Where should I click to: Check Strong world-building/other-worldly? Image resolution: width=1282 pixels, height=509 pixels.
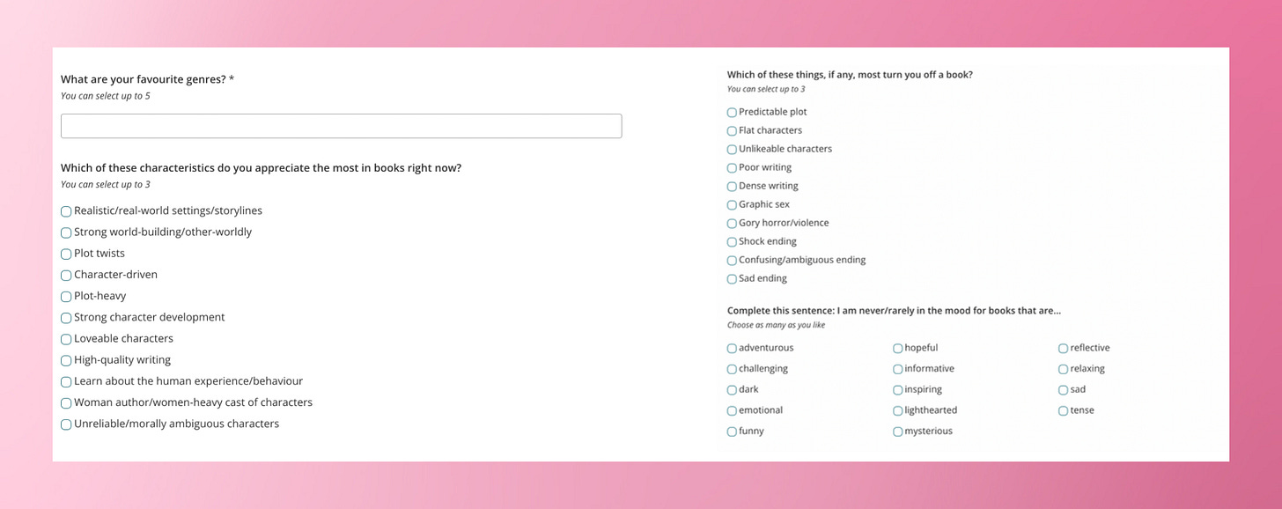click(x=66, y=232)
